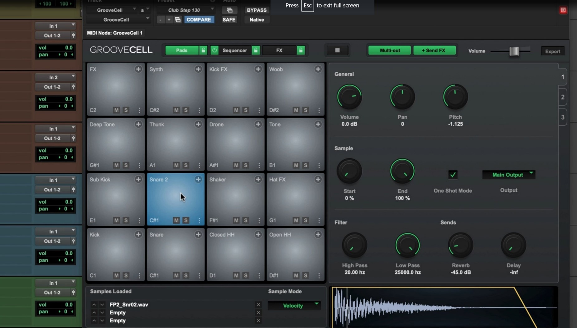Click the + Send FX button
Viewport: 577px width, 328px height.
(x=434, y=50)
